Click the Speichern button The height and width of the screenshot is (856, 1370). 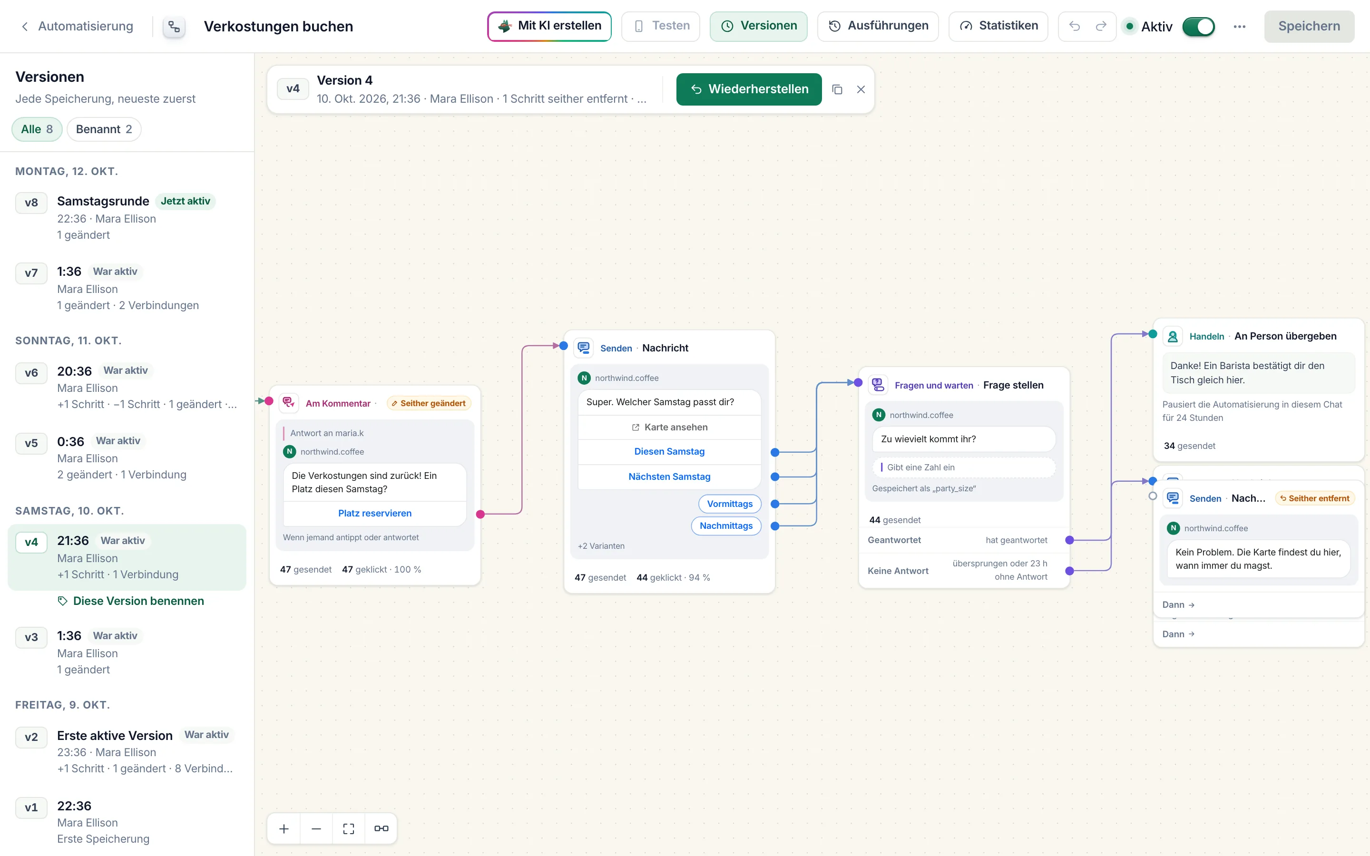tap(1309, 27)
